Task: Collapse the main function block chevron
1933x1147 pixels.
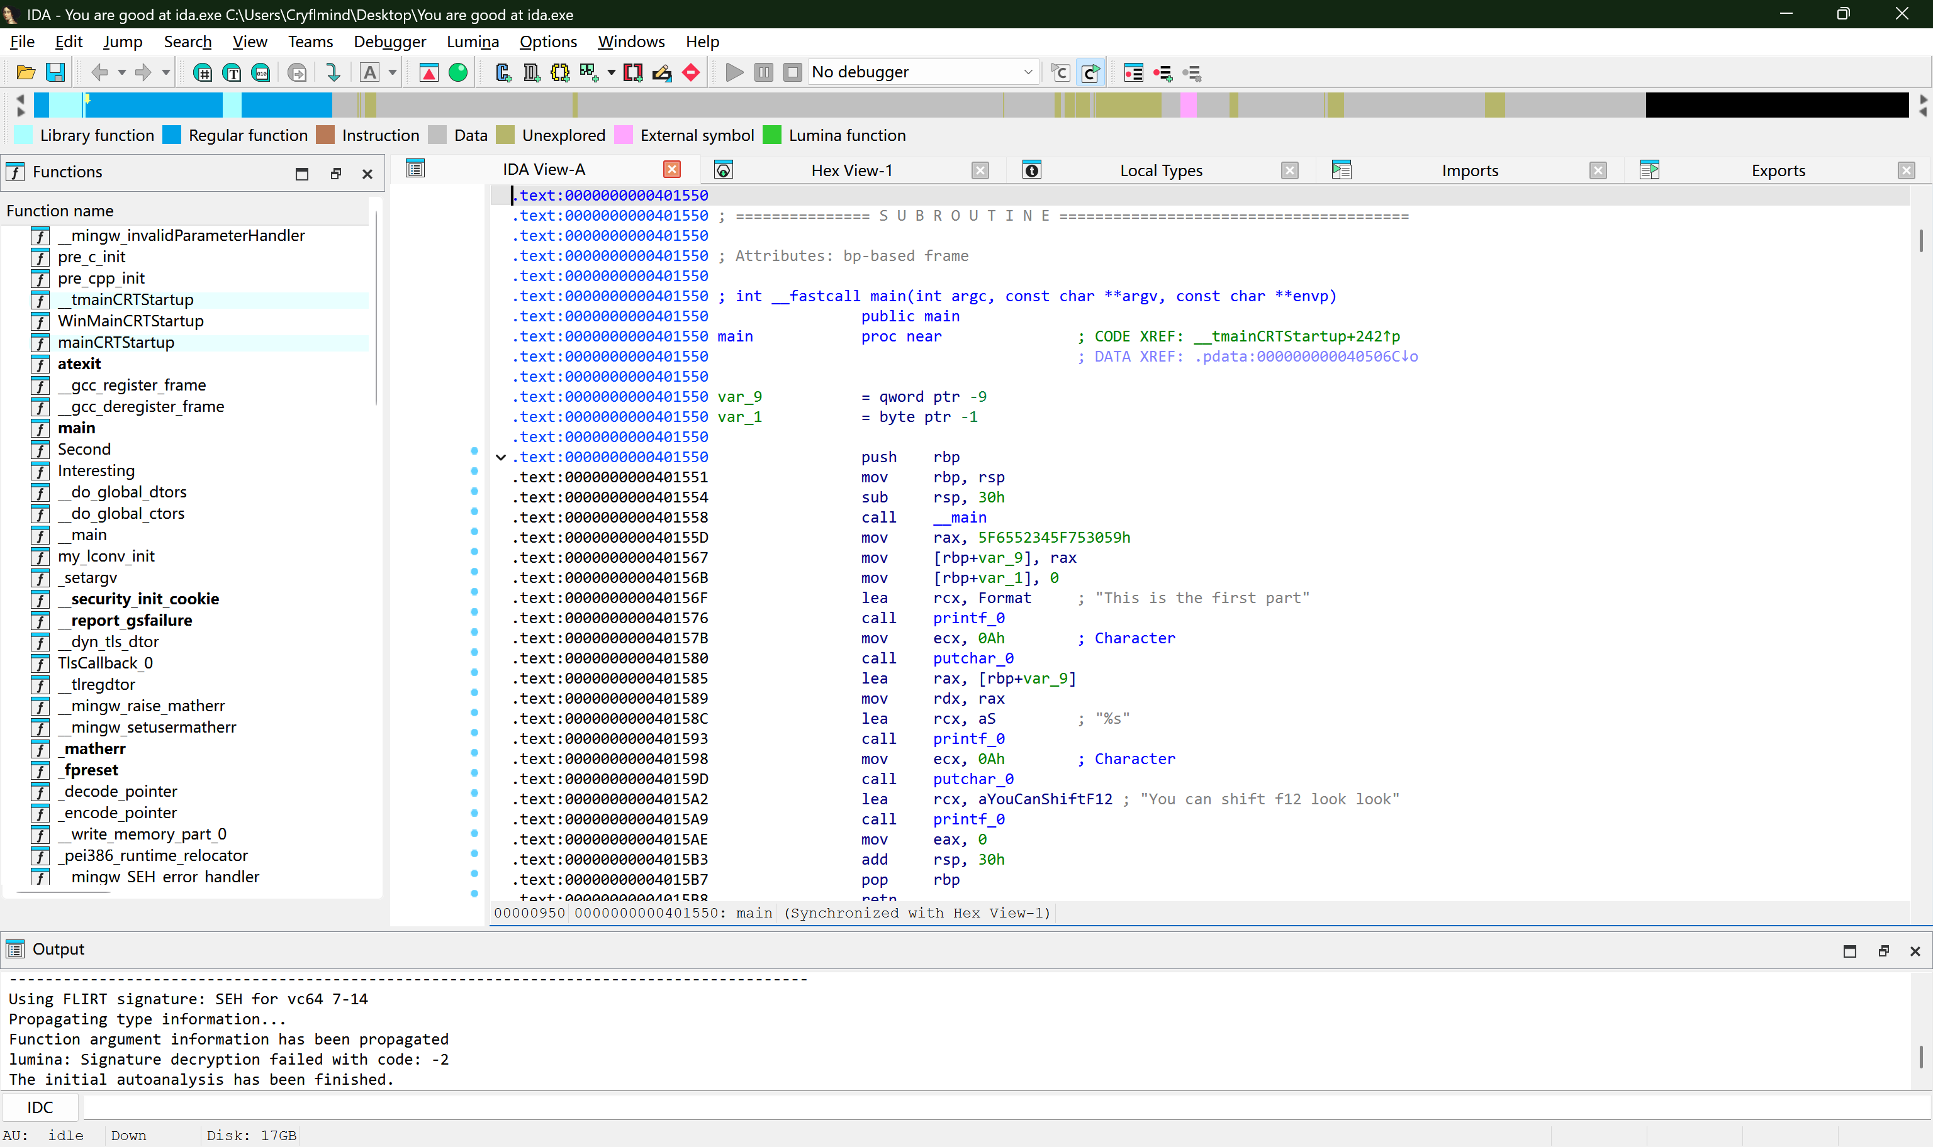Action: [500, 457]
